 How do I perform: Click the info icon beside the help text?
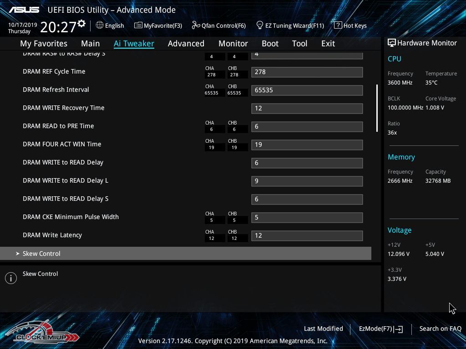point(10,278)
